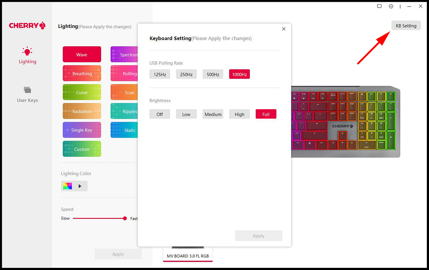This screenshot has width=429, height=270.
Task: Open the KB Setting dialog button
Action: click(x=406, y=25)
